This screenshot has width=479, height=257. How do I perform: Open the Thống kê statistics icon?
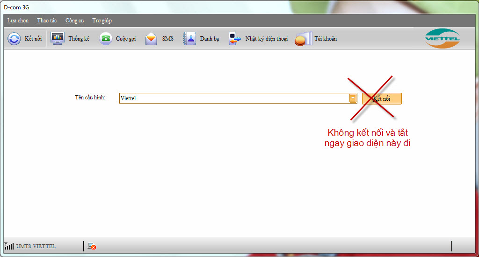point(58,39)
